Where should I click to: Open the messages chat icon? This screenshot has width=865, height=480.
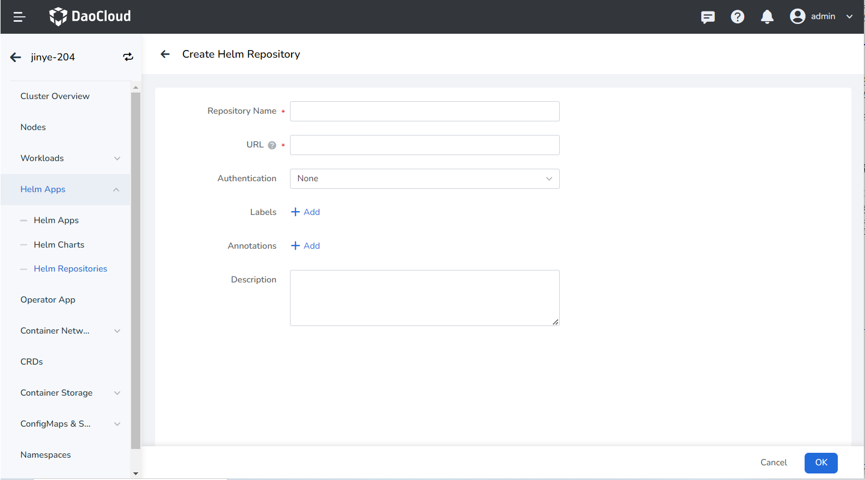point(708,17)
